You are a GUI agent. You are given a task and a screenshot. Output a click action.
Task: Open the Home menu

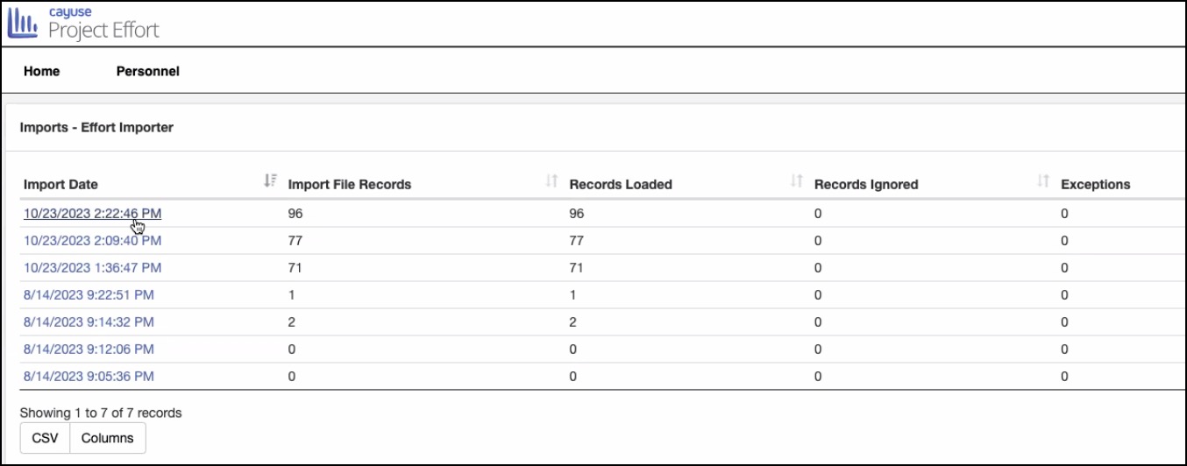[x=42, y=71]
